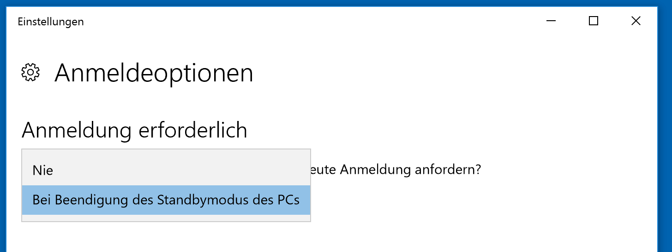This screenshot has width=672, height=252.
Task: Click the "Einstellungen" window title text
Action: pos(51,22)
